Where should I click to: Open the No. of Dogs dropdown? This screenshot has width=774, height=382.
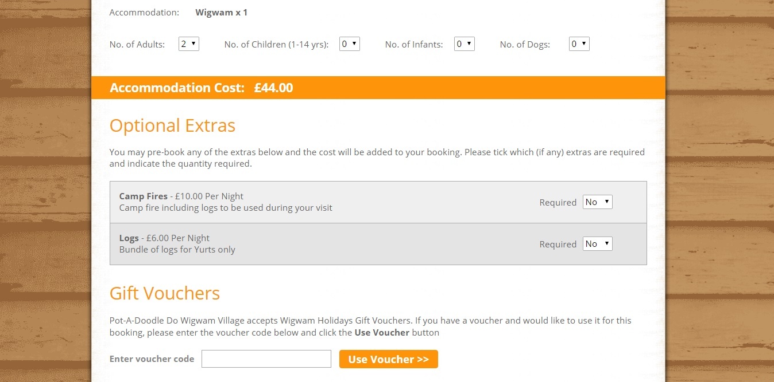(x=579, y=44)
